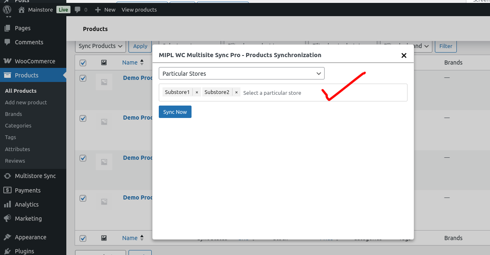Remove Substore1 from selected stores

coord(197,92)
